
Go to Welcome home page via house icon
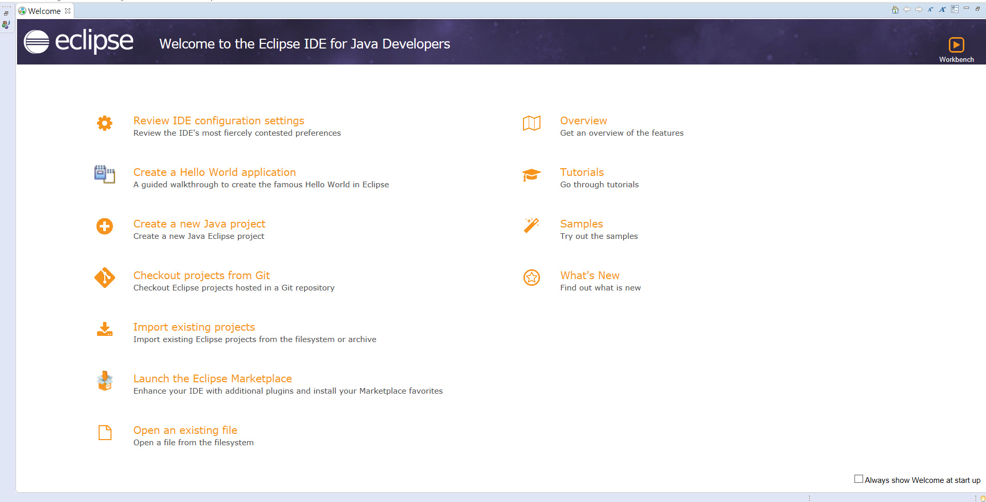pos(895,9)
